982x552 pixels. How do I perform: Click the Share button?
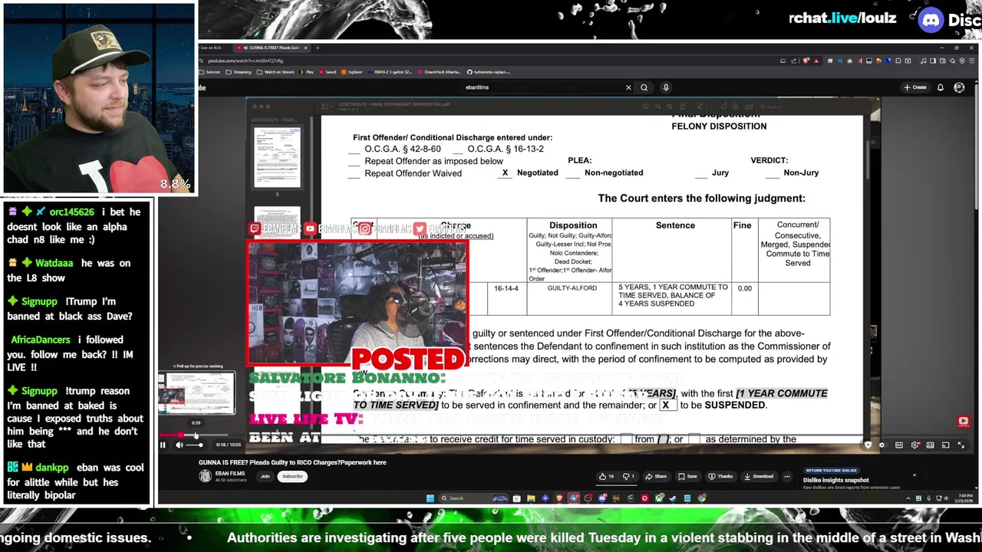click(x=657, y=476)
